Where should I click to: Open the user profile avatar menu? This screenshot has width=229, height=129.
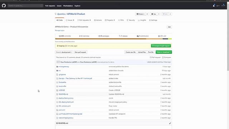223,5
